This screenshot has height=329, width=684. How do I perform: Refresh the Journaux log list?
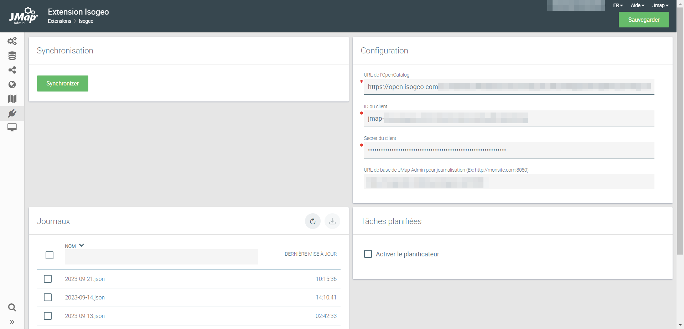(313, 221)
